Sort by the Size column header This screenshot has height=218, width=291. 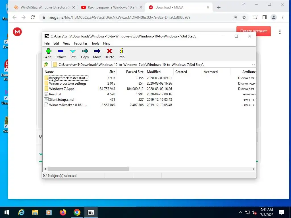(x=102, y=72)
